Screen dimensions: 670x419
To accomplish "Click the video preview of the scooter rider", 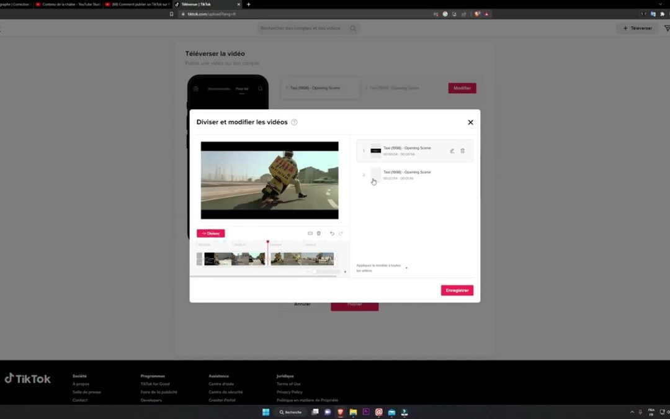I will tap(270, 181).
